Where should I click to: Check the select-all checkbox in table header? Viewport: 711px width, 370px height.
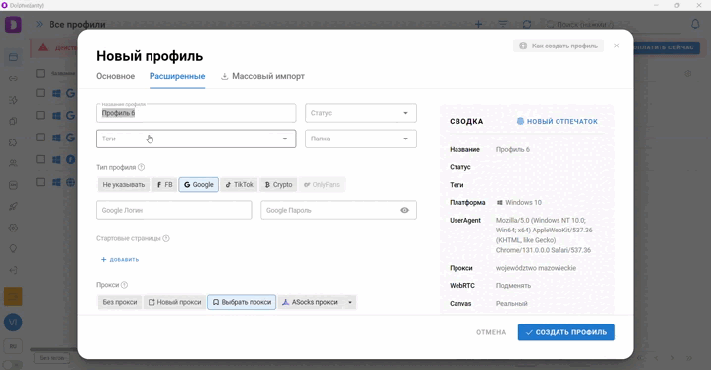coord(41,73)
